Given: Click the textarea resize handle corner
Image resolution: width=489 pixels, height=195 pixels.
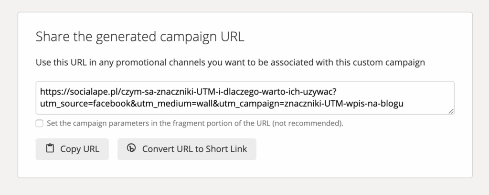Looking at the screenshot, I should click(x=451, y=111).
